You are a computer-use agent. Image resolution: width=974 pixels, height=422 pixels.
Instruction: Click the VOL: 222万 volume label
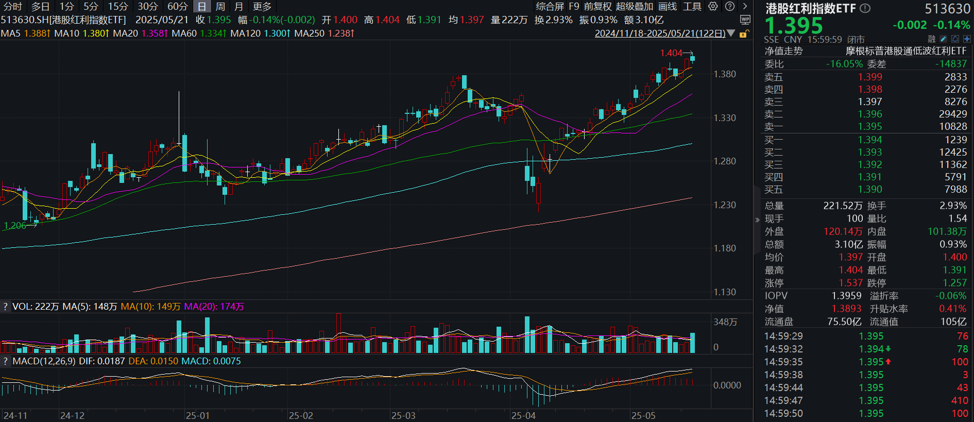click(36, 307)
